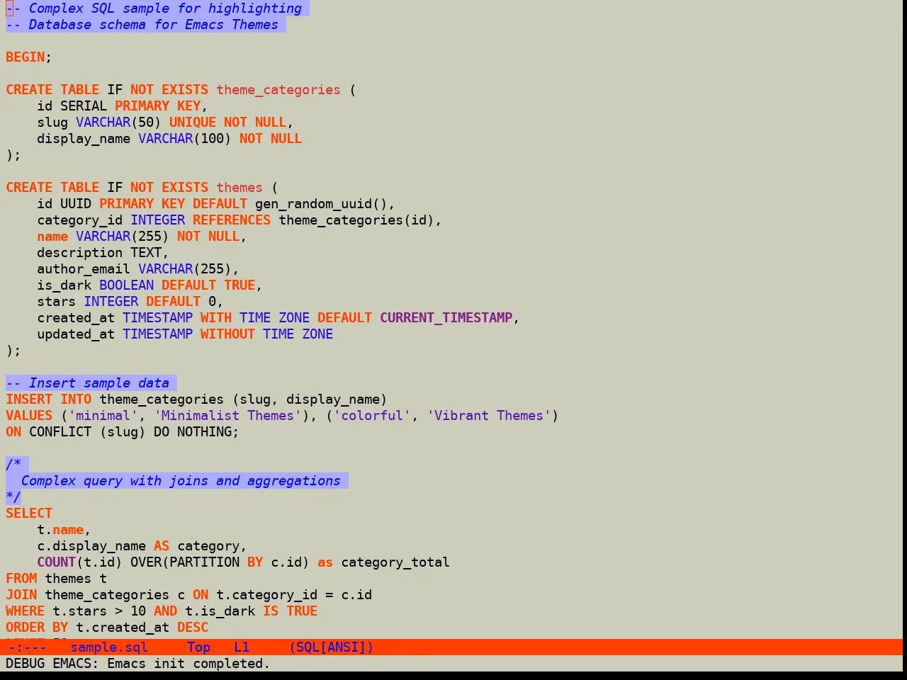Click the 'themes' table name in CREATE TABLE
This screenshot has width=907, height=680.
point(240,188)
